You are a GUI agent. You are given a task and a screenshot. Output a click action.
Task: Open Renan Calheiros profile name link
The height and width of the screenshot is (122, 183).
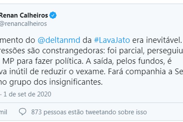(x=24, y=15)
